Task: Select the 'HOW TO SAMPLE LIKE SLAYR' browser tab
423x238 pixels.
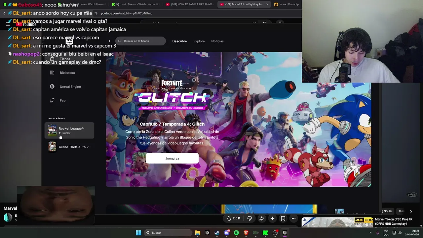Action: pyautogui.click(x=189, y=4)
